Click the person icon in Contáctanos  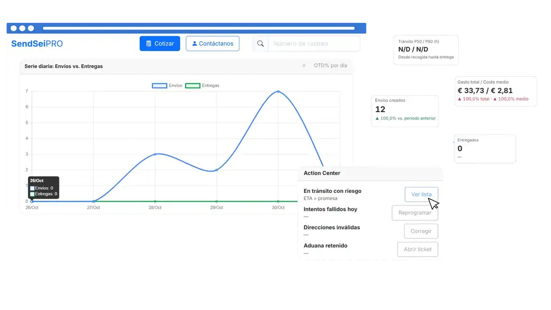[195, 44]
